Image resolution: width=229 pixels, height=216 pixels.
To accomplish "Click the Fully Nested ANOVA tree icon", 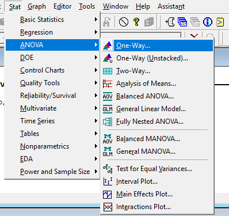I will pyautogui.click(x=108, y=122).
